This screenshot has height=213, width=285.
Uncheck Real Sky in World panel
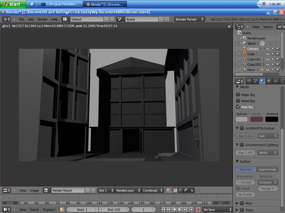click(238, 107)
